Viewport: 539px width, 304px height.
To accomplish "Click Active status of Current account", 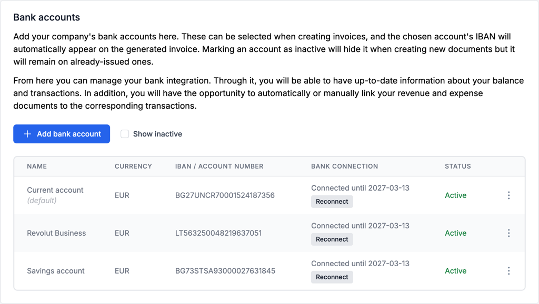I will (455, 195).
